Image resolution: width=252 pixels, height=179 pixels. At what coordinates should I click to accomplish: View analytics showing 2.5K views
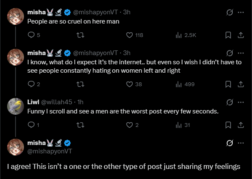pos(178,35)
